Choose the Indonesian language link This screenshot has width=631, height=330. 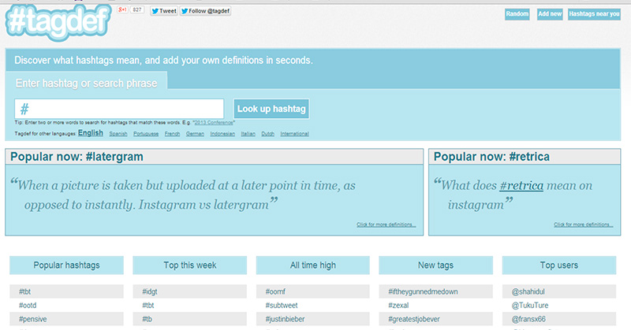point(222,134)
